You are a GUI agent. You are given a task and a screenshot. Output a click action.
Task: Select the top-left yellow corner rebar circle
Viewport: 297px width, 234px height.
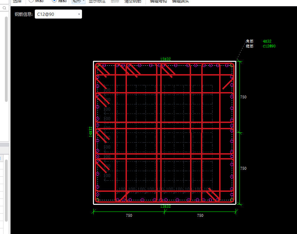[x=98, y=66]
